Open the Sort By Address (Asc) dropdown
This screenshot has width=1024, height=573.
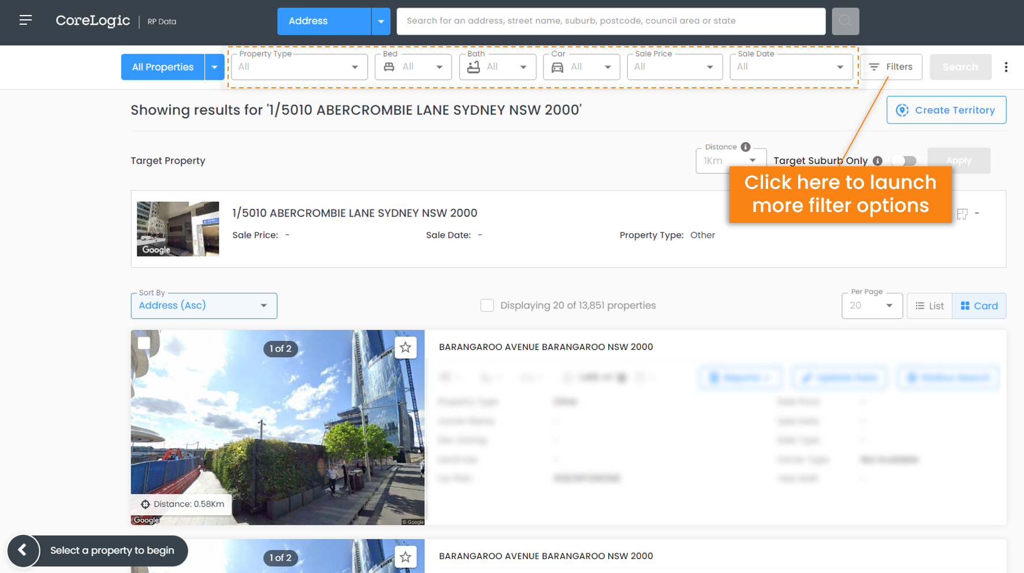[204, 306]
